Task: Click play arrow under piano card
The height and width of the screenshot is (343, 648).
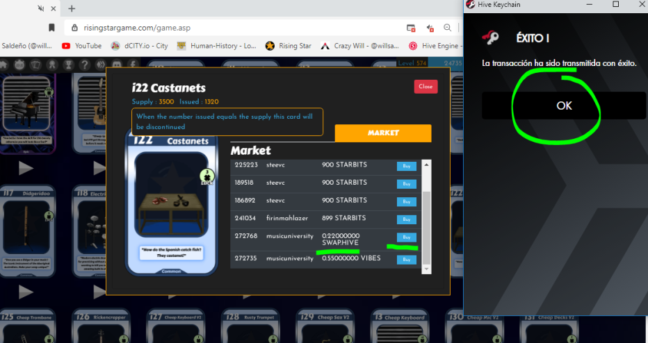Action: tap(26, 168)
